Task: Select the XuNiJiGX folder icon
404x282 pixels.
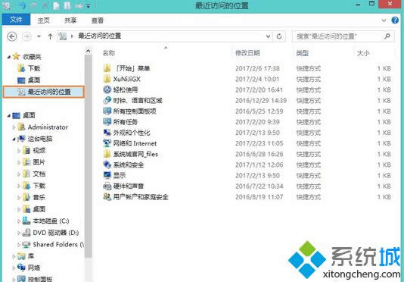Action: [x=107, y=79]
